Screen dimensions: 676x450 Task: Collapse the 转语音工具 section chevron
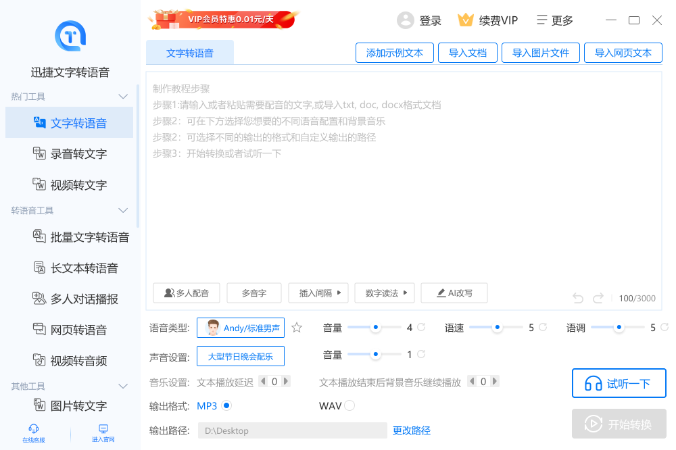tap(123, 211)
